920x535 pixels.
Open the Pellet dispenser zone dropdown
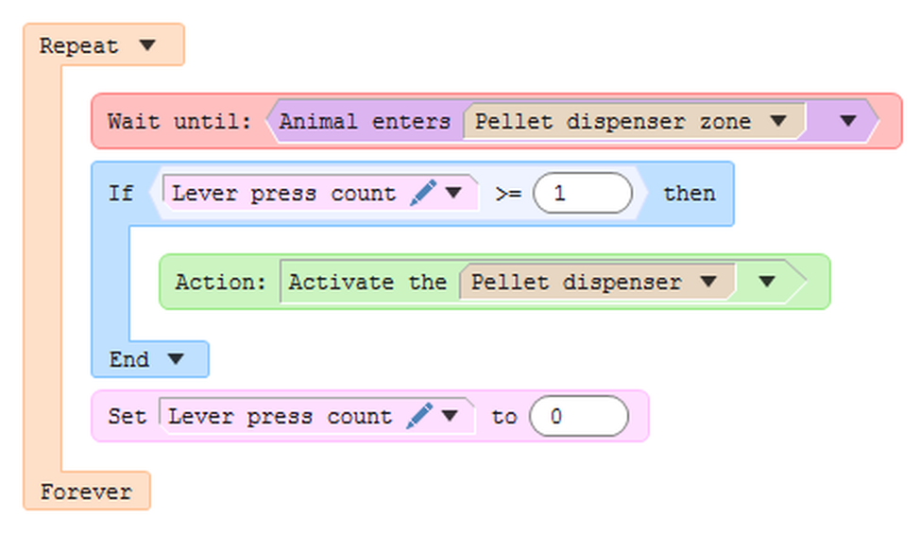click(778, 121)
